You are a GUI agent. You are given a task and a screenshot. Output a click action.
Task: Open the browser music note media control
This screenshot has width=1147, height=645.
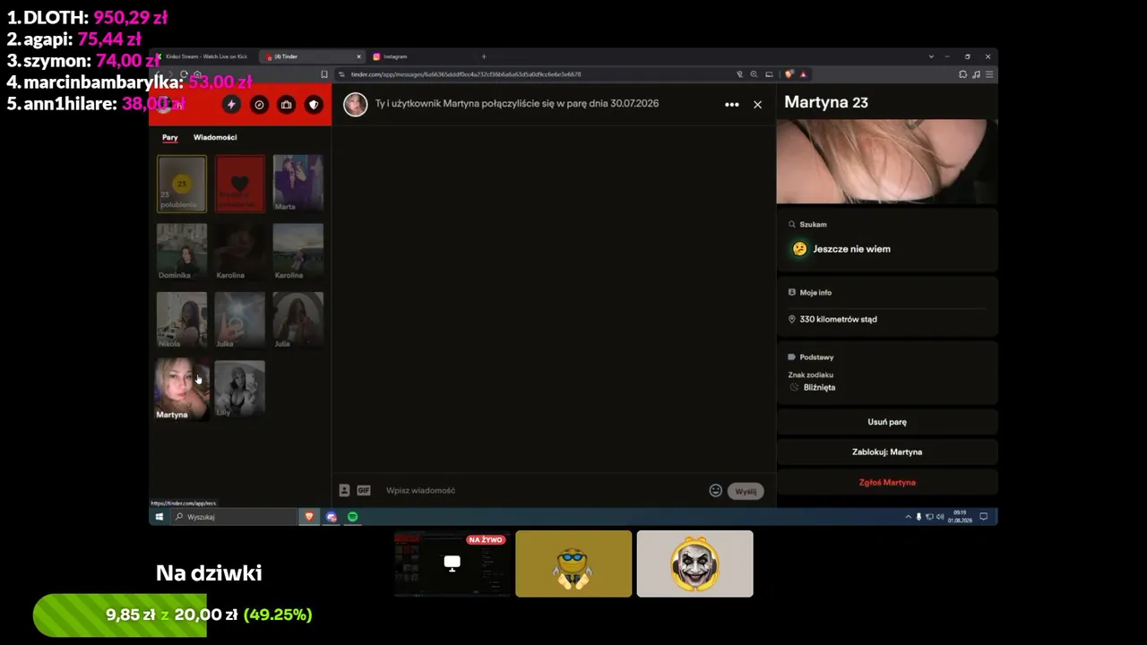(976, 74)
